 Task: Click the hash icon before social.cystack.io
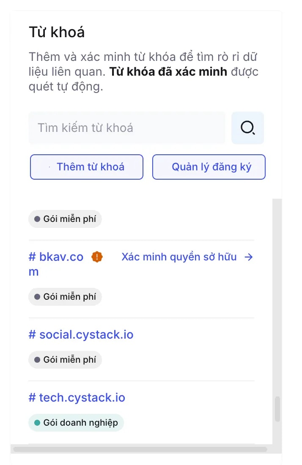(32, 334)
